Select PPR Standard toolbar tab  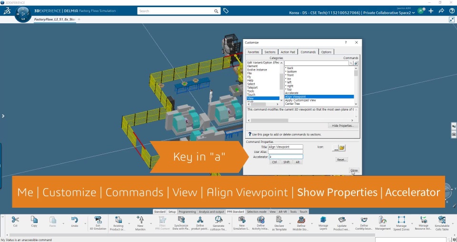235,212
